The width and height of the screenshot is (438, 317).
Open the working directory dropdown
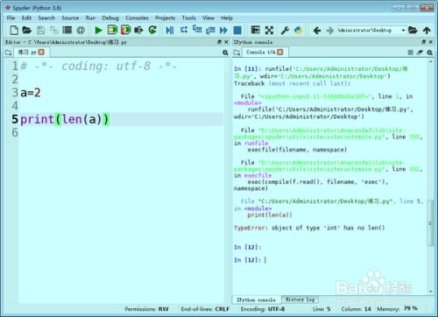coord(403,31)
